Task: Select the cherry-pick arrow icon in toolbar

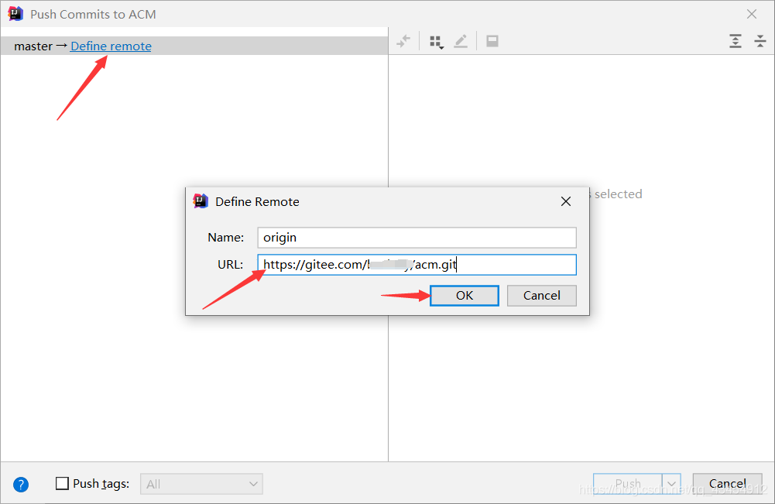Action: pyautogui.click(x=403, y=40)
